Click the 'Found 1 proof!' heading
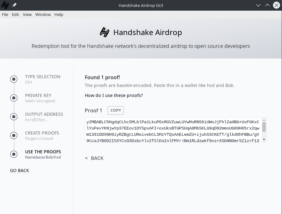 pos(102,77)
